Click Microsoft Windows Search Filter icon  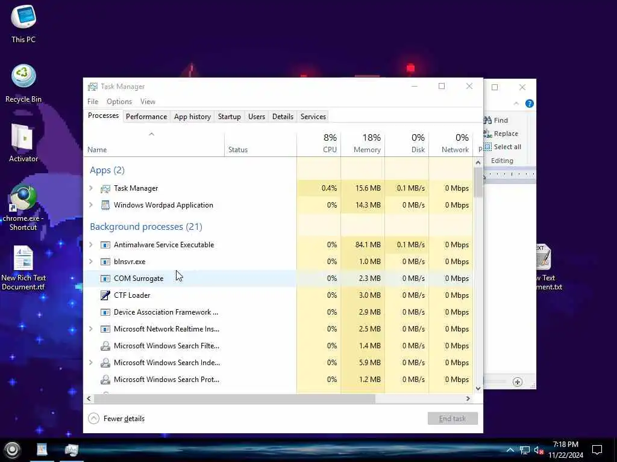(x=105, y=346)
